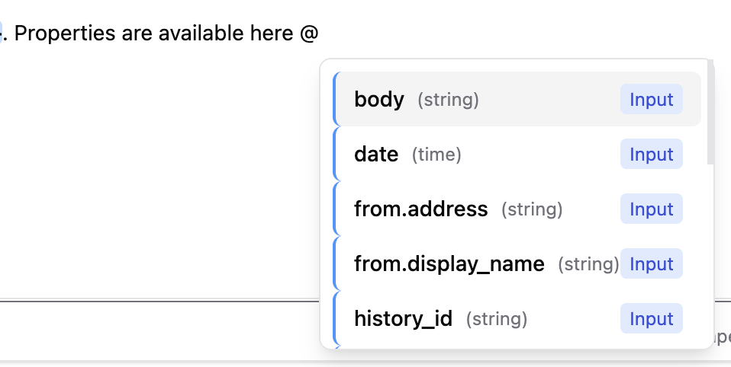Click into the 'Properties are available here' text

click(x=153, y=34)
